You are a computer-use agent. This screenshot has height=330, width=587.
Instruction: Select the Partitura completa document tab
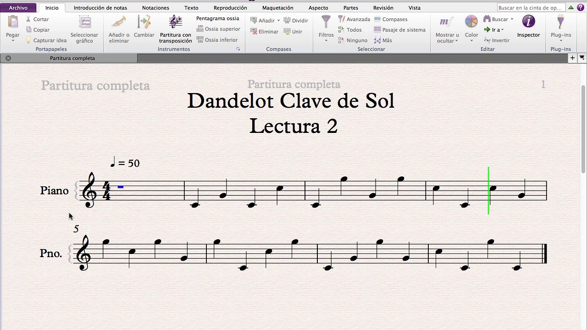(72, 58)
